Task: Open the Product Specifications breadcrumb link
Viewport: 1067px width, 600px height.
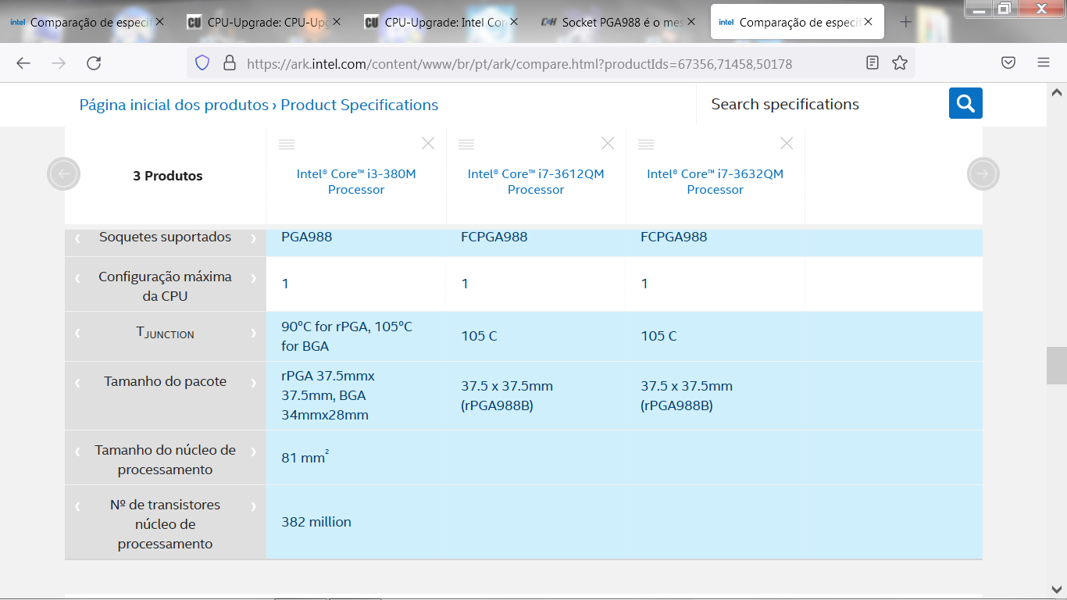Action: coord(359,105)
